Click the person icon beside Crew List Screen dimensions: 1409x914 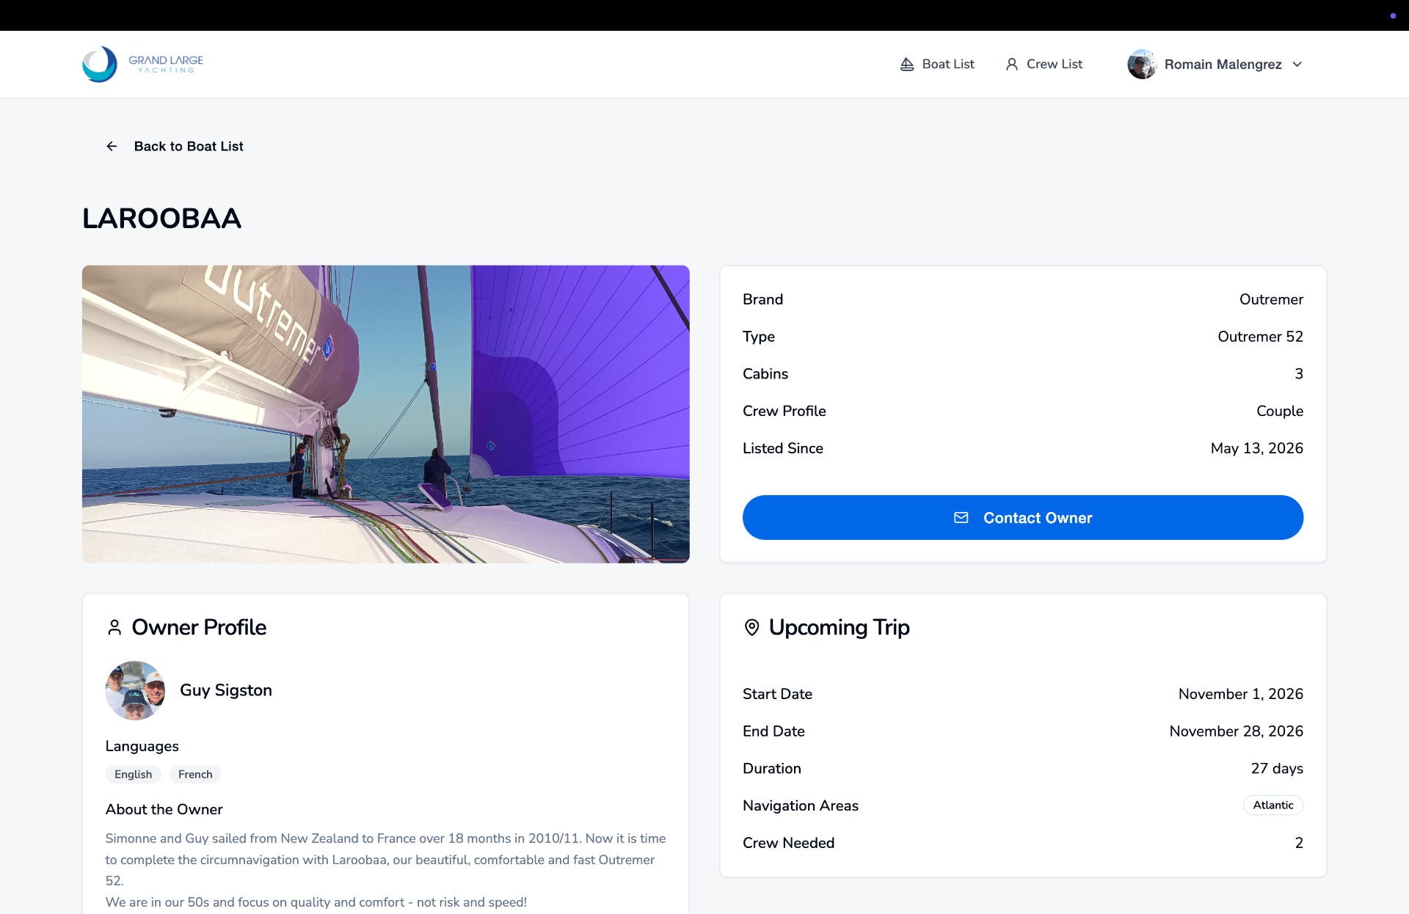(x=1012, y=65)
